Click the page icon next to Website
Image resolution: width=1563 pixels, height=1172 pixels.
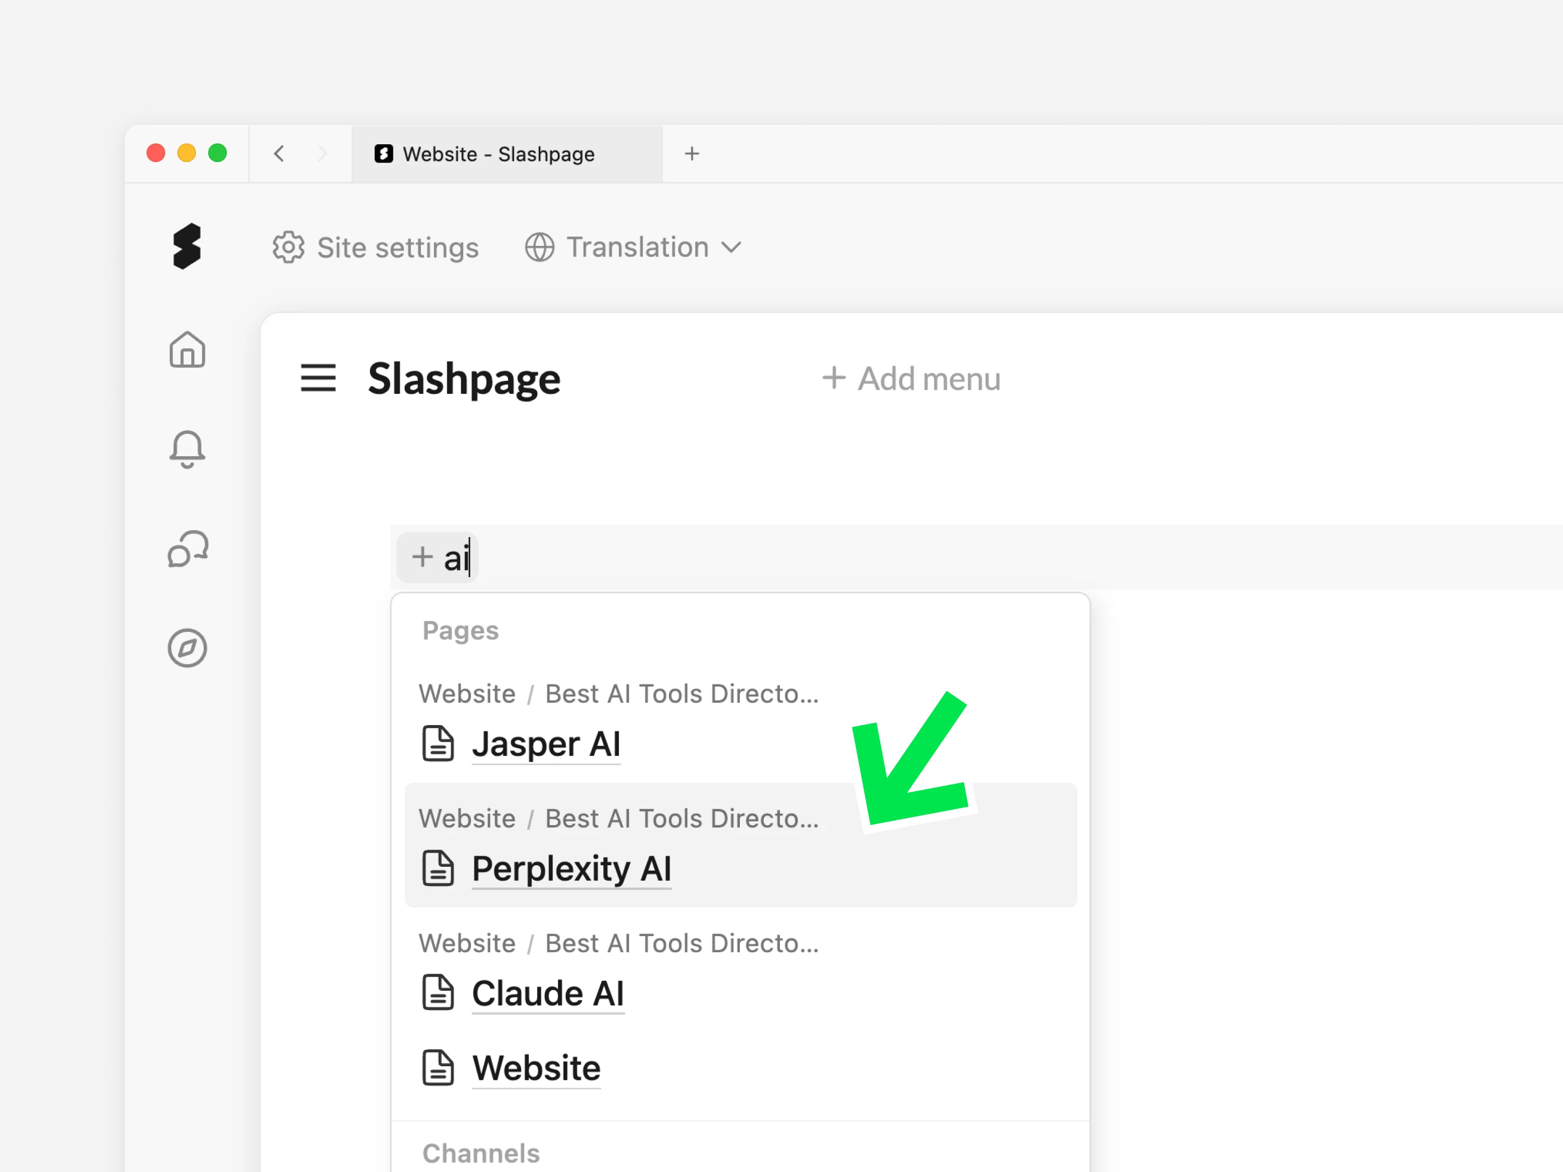point(438,1067)
